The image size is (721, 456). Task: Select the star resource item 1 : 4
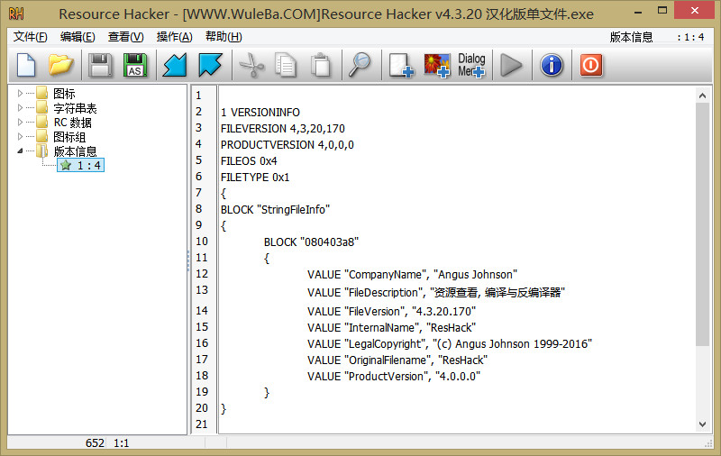pos(81,166)
